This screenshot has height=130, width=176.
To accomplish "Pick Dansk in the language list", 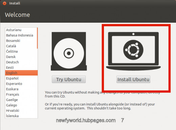I will (x=21, y=57).
